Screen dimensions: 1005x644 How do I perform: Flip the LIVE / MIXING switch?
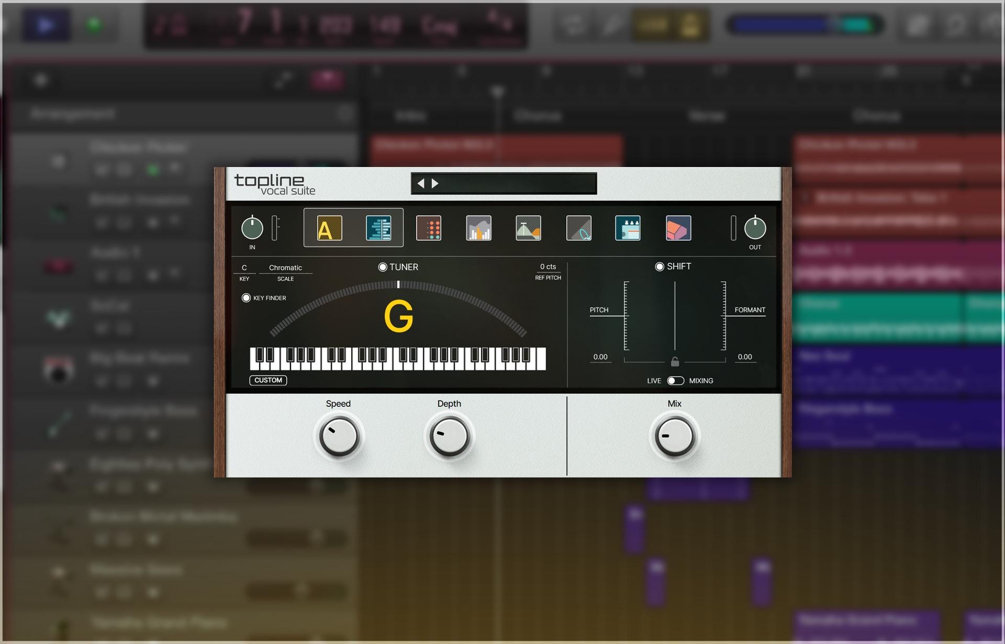point(675,381)
